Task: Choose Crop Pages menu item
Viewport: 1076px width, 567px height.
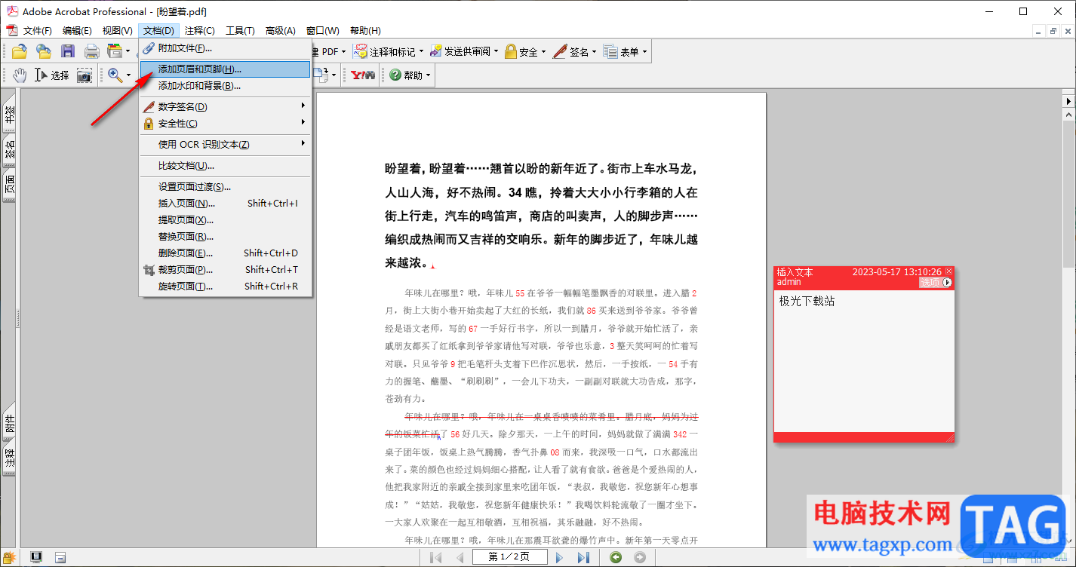Action: (x=226, y=270)
